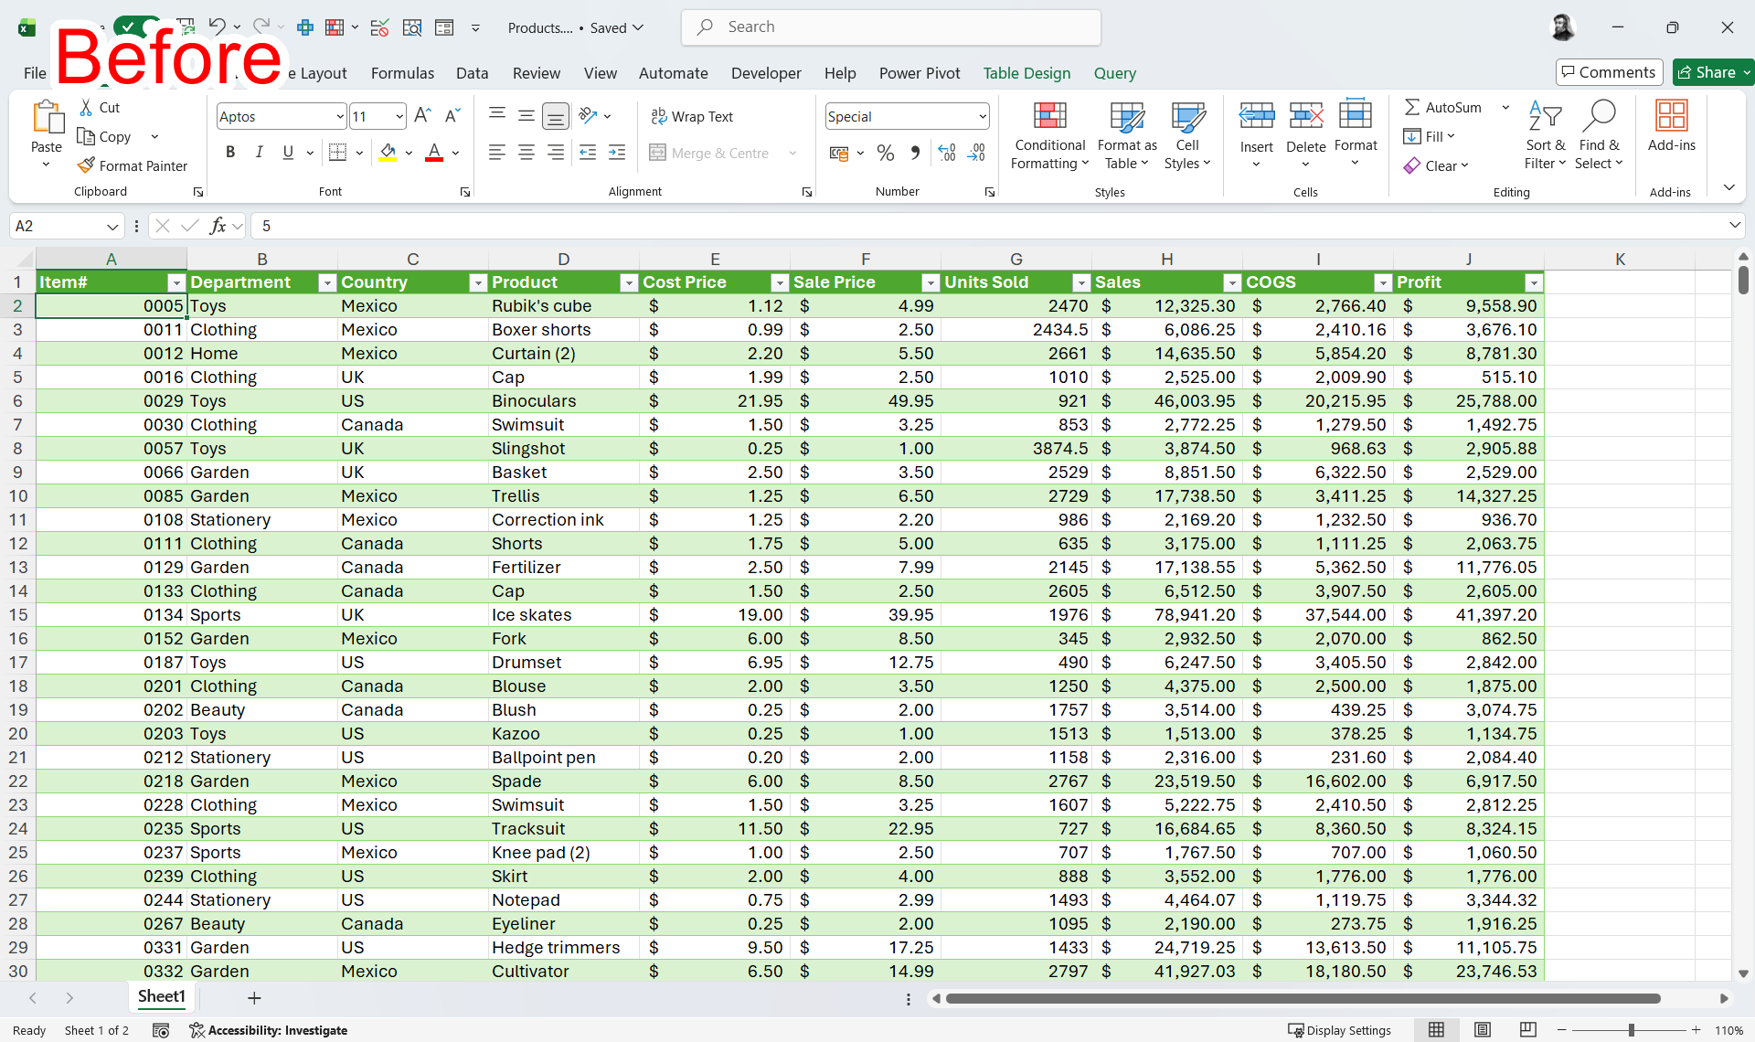The image size is (1755, 1042).
Task: Add a new sheet with plus
Action: (254, 998)
